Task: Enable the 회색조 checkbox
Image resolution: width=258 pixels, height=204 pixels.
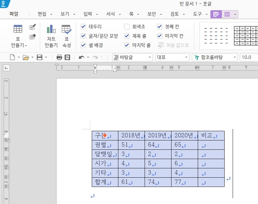Action: pyautogui.click(x=127, y=27)
